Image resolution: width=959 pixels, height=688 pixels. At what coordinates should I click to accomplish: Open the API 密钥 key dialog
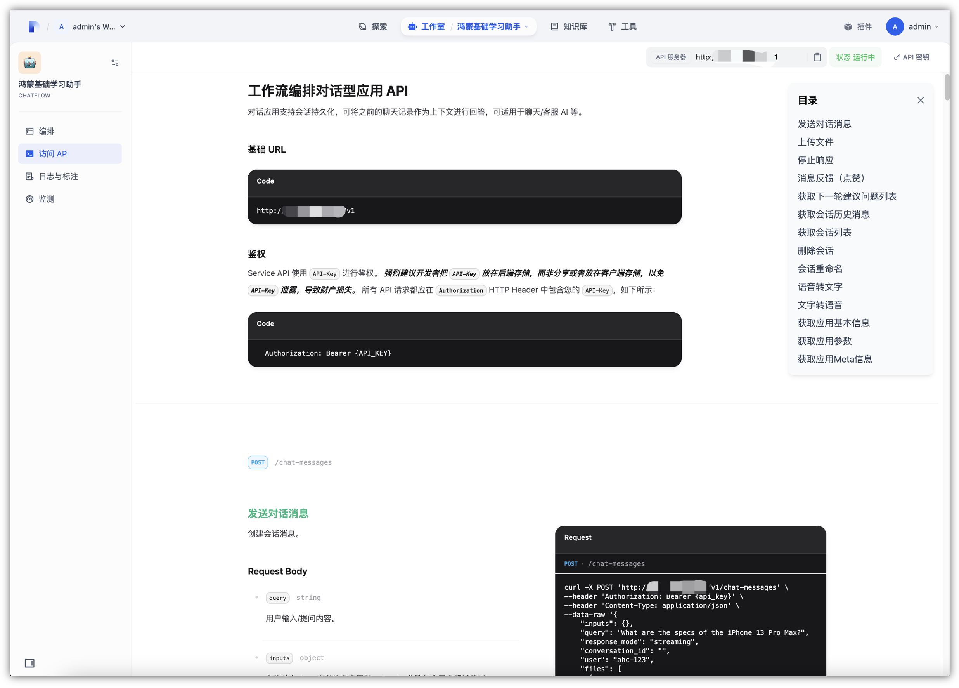coord(911,57)
